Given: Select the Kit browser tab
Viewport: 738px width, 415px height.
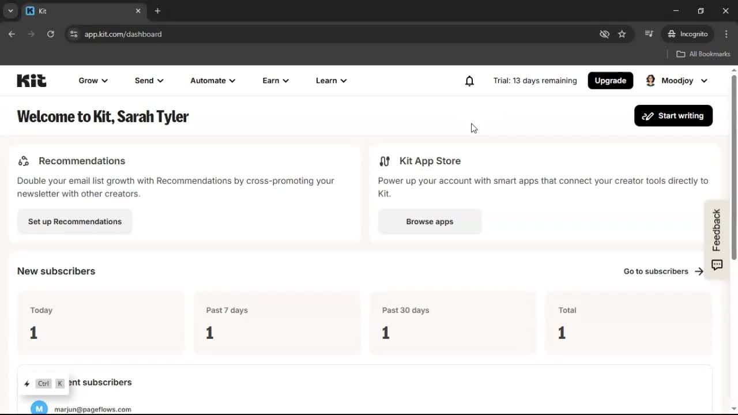Looking at the screenshot, I should pos(75,10).
